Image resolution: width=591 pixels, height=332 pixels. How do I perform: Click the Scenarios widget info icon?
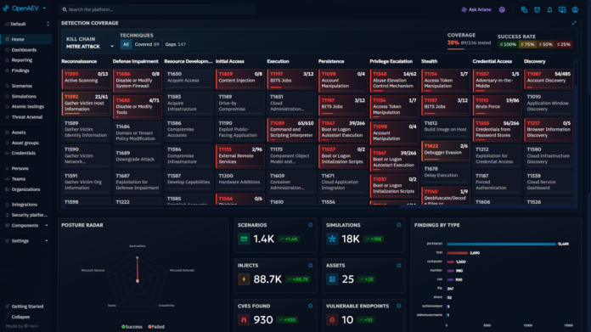[310, 225]
